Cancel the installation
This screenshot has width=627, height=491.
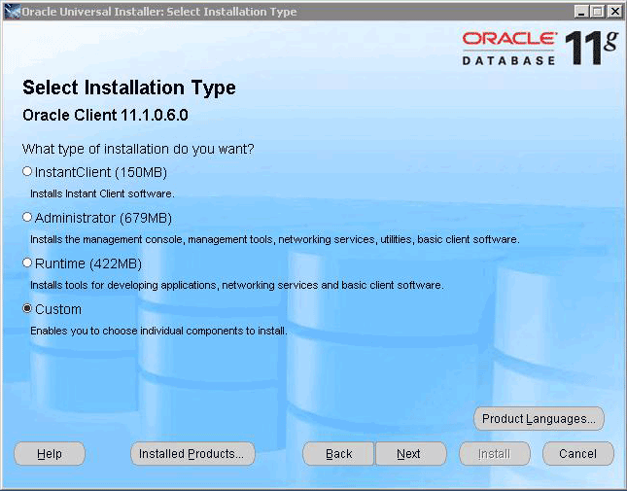577,454
